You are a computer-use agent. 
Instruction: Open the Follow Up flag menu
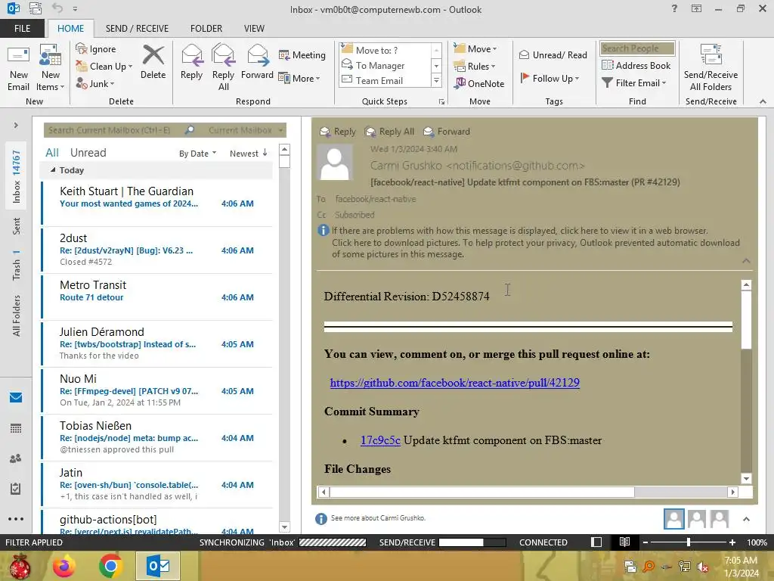[x=550, y=78]
